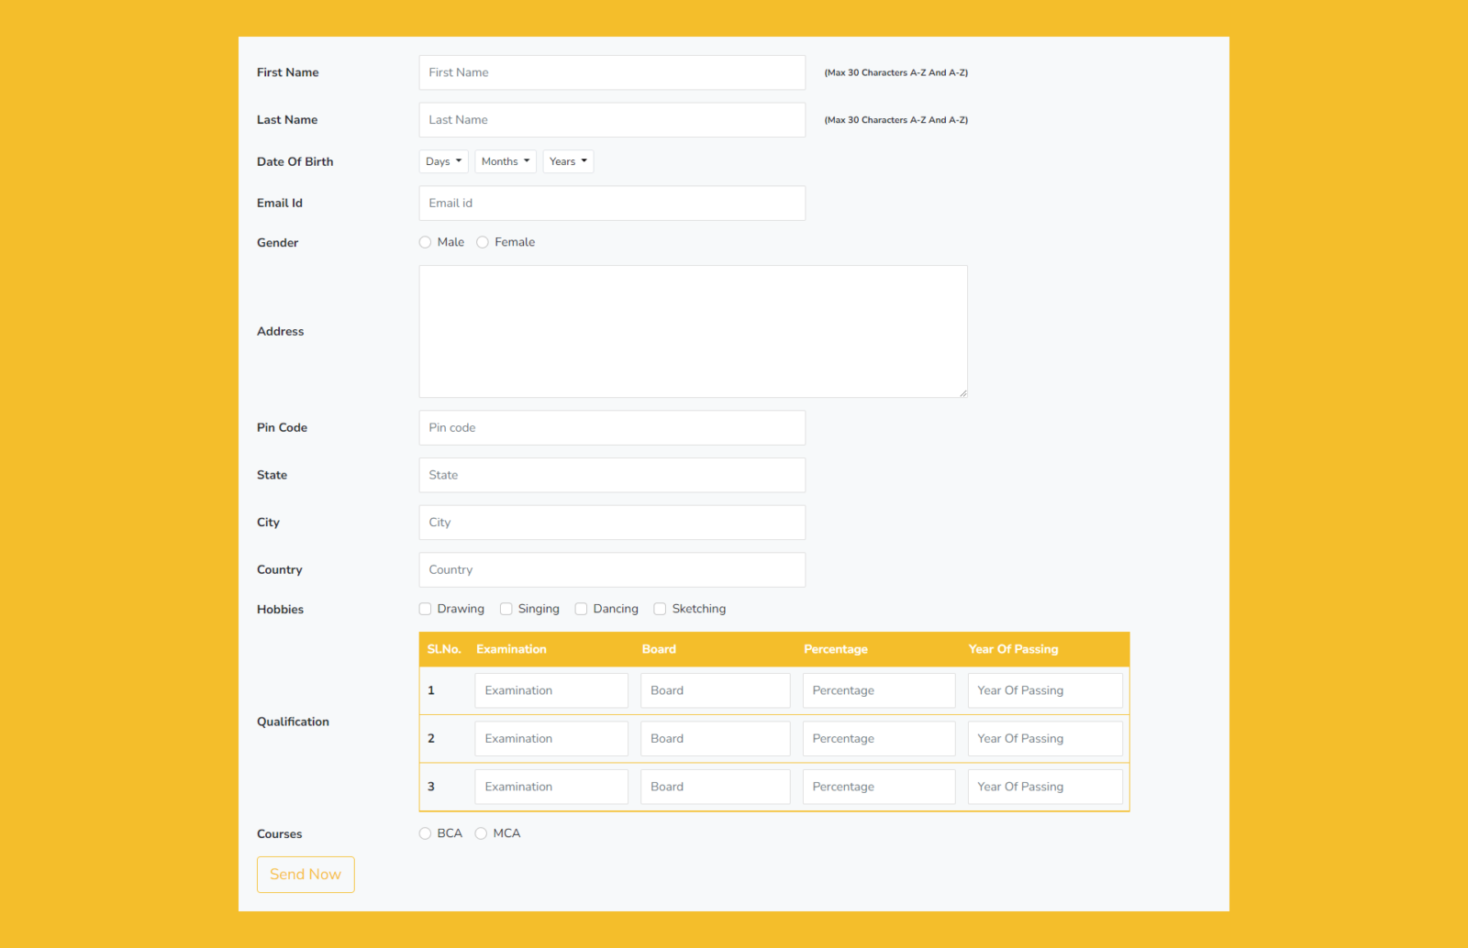Screen dimensions: 1468x948
Task: Click into the Email id field
Action: coord(612,204)
